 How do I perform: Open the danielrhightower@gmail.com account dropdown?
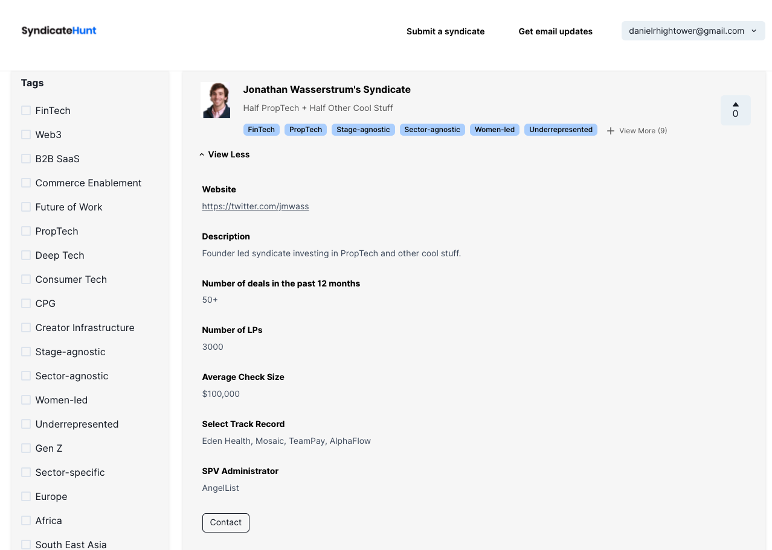coord(693,31)
